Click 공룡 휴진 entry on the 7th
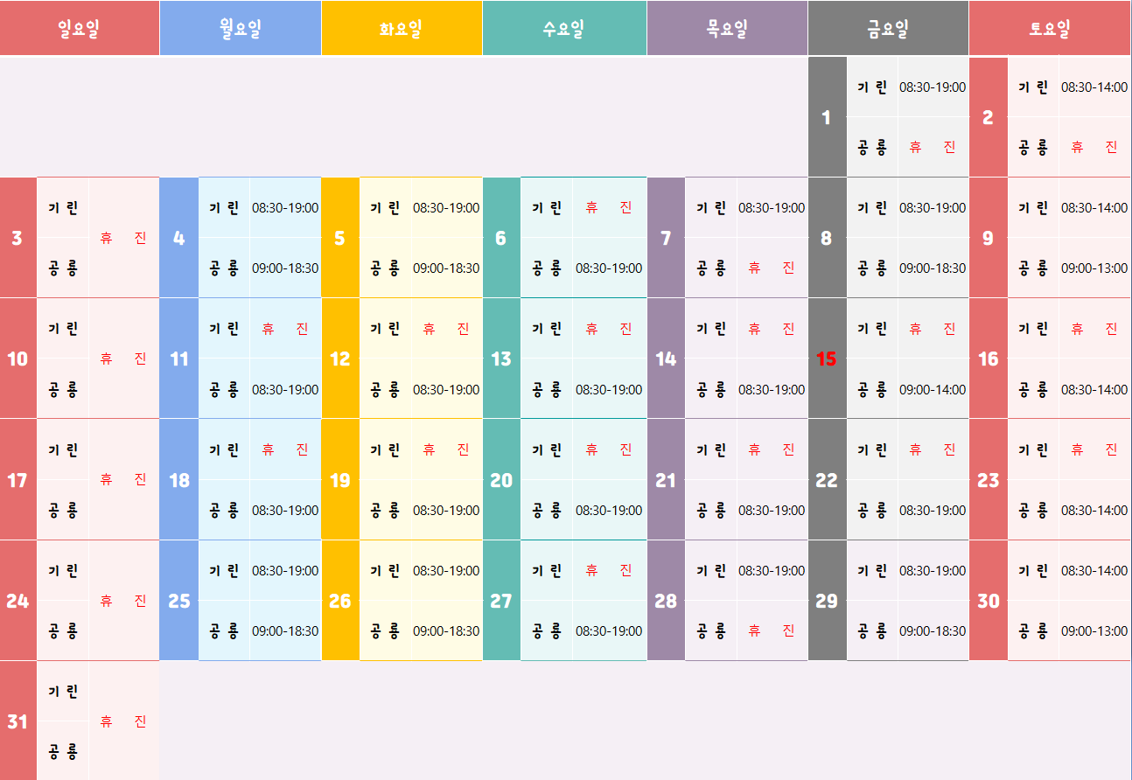The height and width of the screenshot is (780, 1132). 772,268
